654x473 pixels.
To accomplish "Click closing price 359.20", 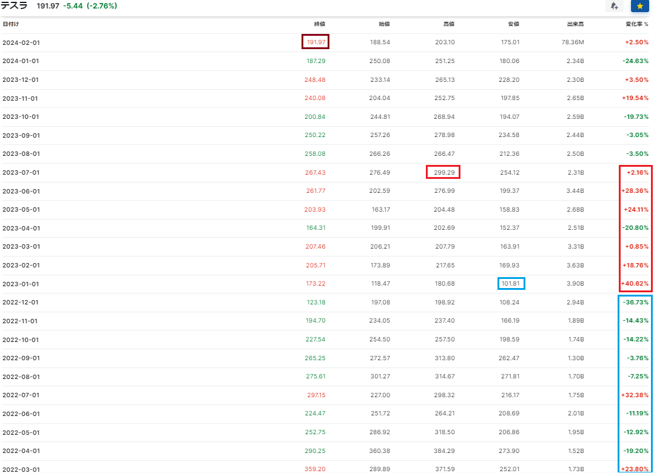I will pyautogui.click(x=315, y=469).
